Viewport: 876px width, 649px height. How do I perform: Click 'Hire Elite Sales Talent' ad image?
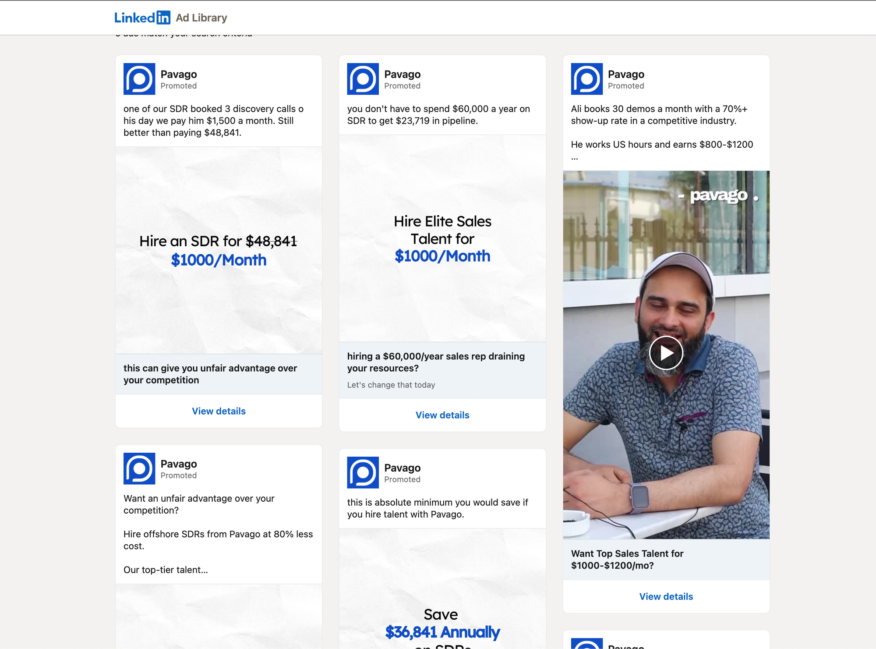(442, 238)
